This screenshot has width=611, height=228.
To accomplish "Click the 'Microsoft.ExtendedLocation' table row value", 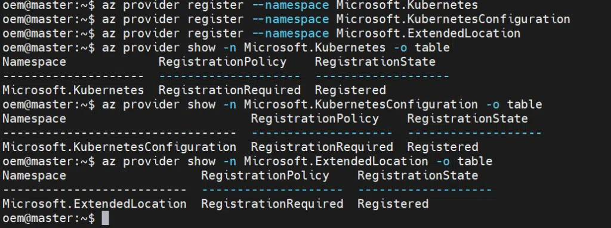I will point(94,204).
